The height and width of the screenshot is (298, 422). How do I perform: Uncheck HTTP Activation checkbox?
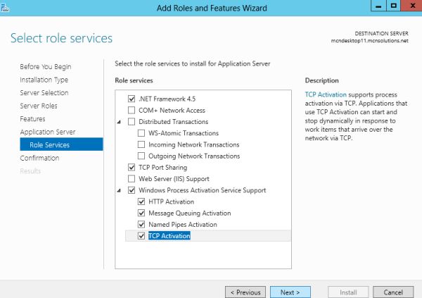pos(141,201)
